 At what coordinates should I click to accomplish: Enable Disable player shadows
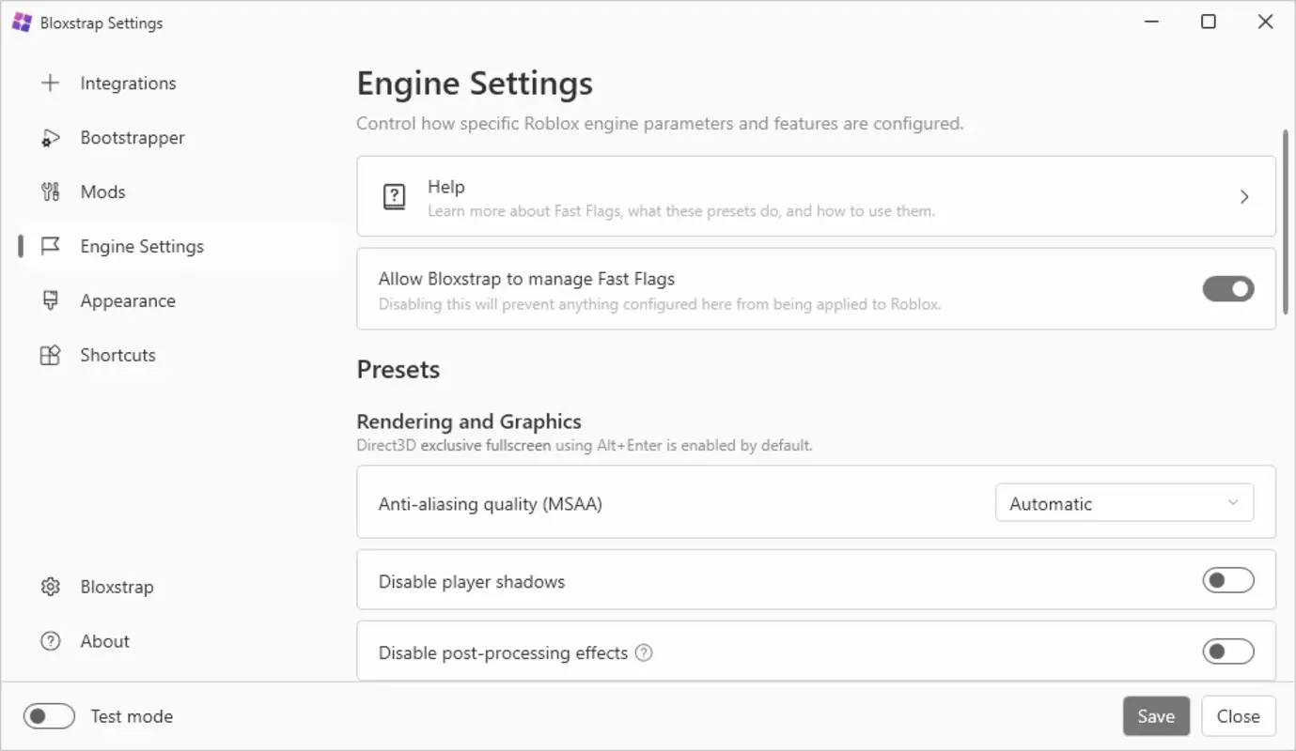pos(1227,580)
